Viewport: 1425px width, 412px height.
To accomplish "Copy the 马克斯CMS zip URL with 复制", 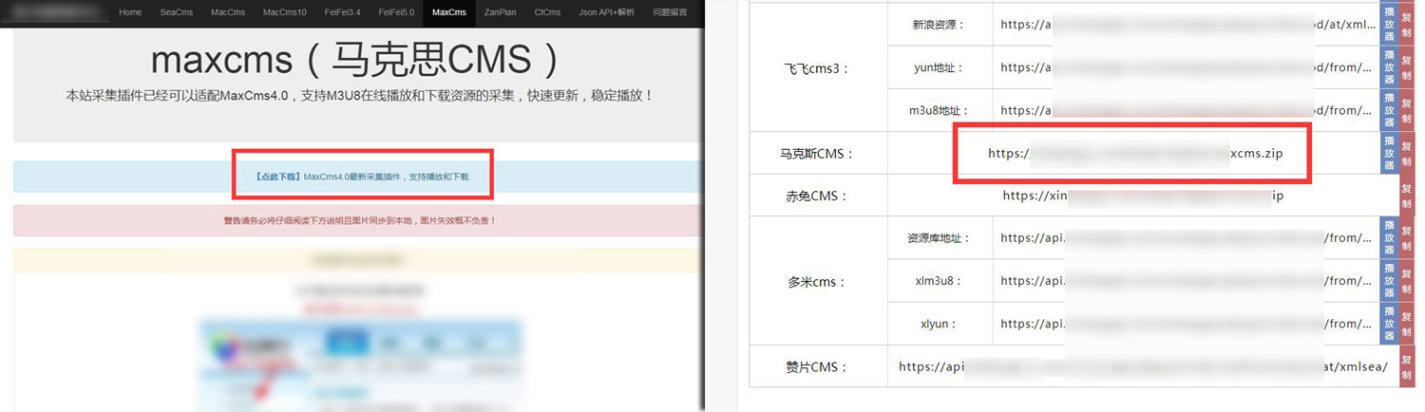I will tap(1407, 153).
